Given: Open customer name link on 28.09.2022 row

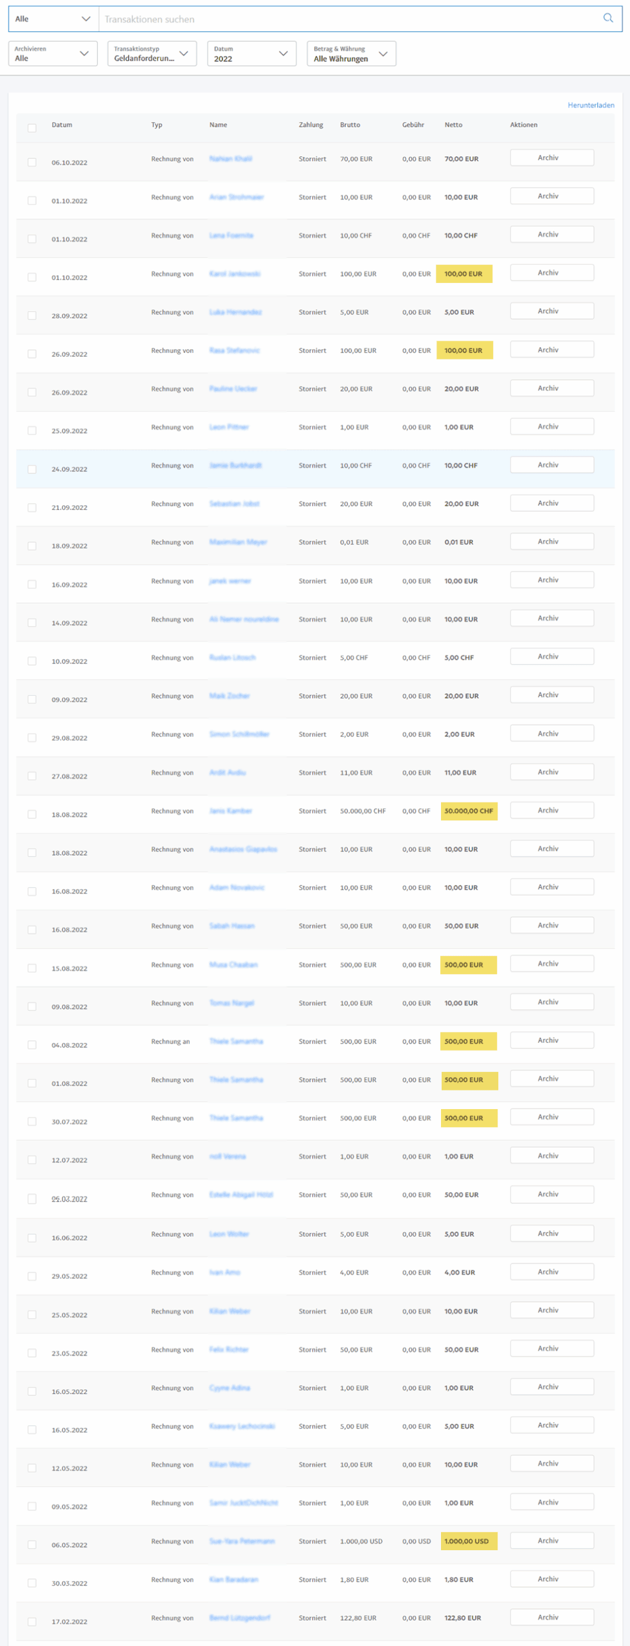Looking at the screenshot, I should pyautogui.click(x=235, y=312).
